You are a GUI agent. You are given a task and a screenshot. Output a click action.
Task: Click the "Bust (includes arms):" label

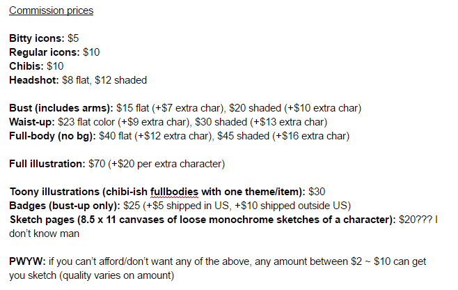pos(61,108)
